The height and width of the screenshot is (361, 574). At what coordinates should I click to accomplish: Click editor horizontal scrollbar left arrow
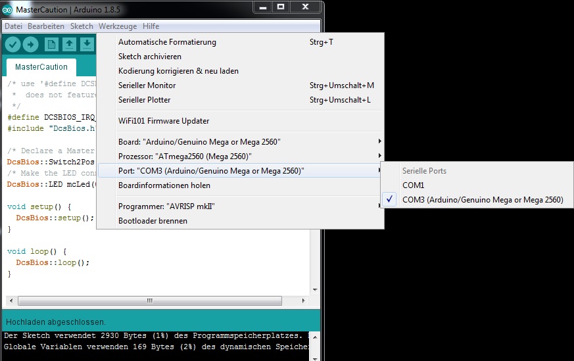click(x=11, y=301)
